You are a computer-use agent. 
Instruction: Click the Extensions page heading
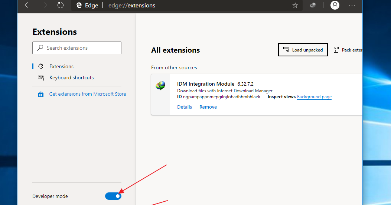pos(55,32)
